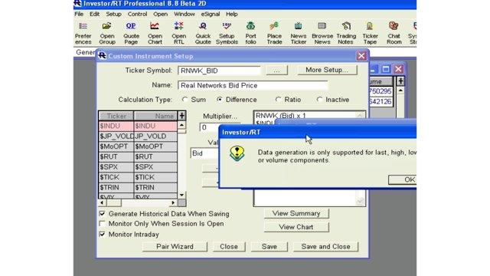Image resolution: width=490 pixels, height=276 pixels.
Task: Click the ticker list scroll down arrow
Action: [x=182, y=195]
